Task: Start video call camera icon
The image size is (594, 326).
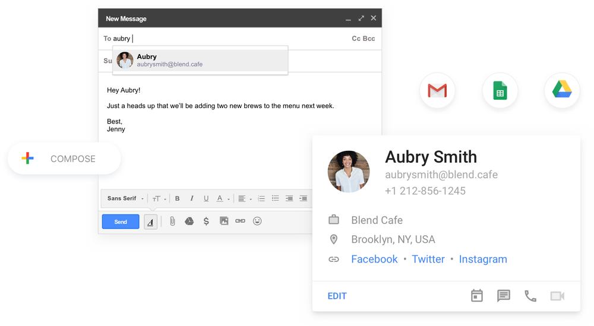Action: (557, 296)
